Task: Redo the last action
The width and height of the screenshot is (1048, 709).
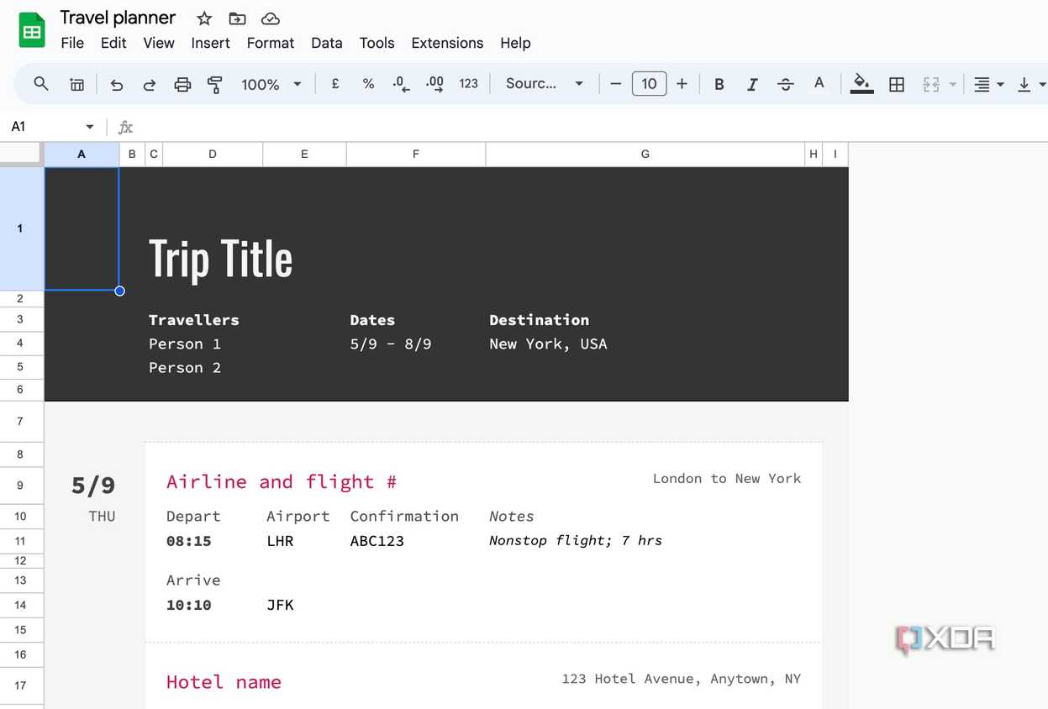Action: click(x=150, y=84)
